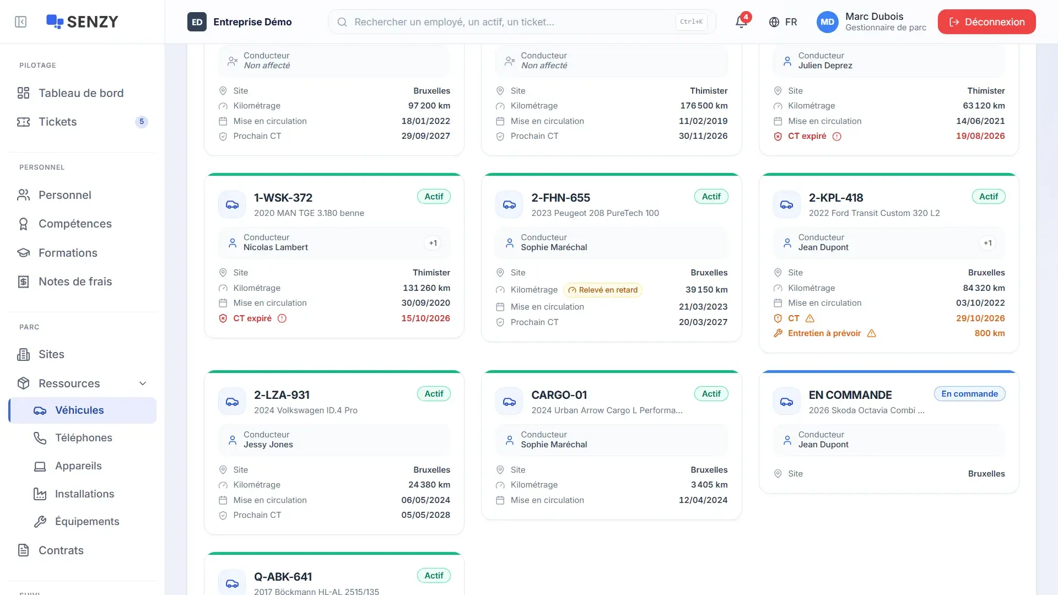Image resolution: width=1058 pixels, height=595 pixels.
Task: Click the CT expiré alert icon on 1-WSK-372
Action: click(x=282, y=318)
